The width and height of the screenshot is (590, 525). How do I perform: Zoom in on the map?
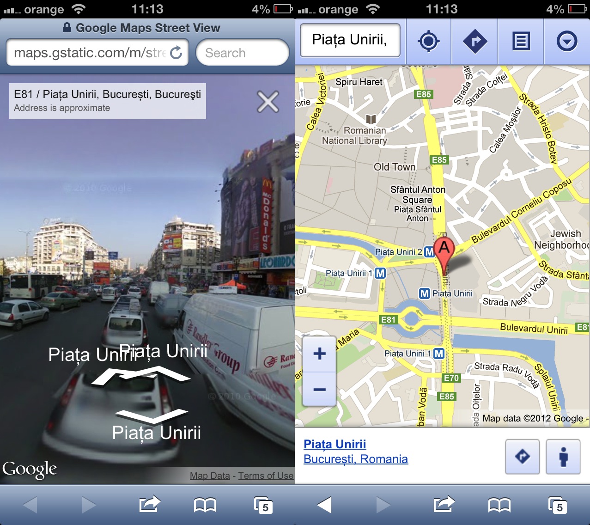(319, 354)
